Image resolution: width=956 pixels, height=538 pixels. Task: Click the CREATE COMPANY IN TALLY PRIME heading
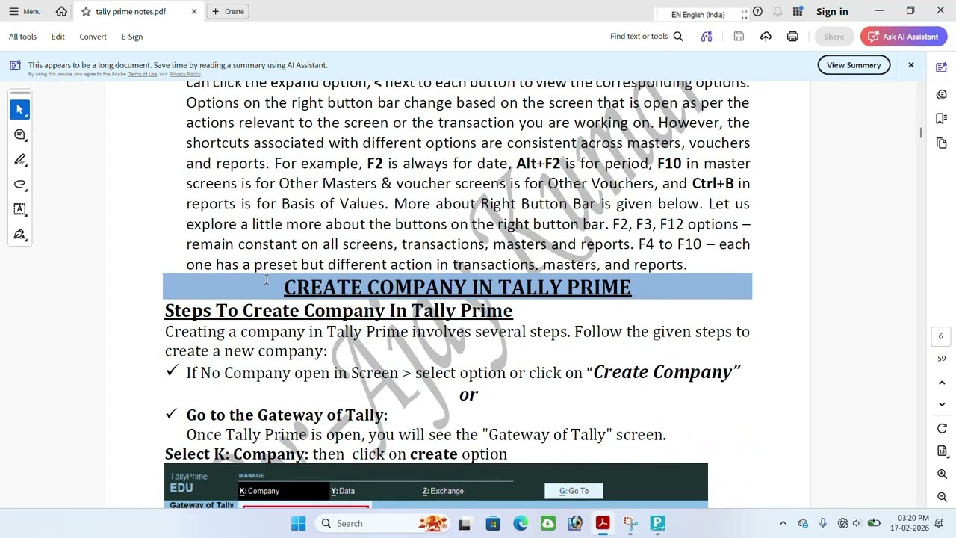pyautogui.click(x=457, y=287)
